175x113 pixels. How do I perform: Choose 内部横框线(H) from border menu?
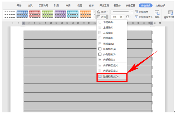click(112, 65)
